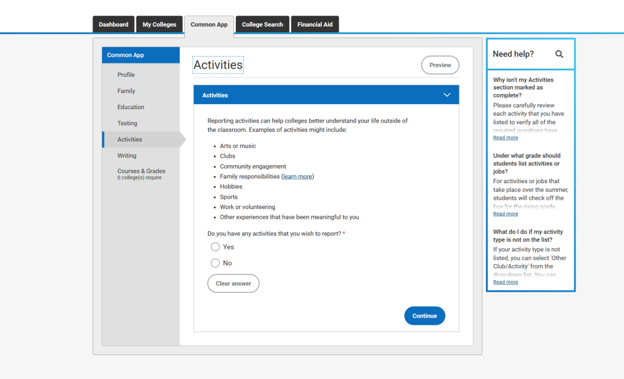The image size is (624, 379).
Task: Click the Common App sidebar header
Action: coord(141,55)
